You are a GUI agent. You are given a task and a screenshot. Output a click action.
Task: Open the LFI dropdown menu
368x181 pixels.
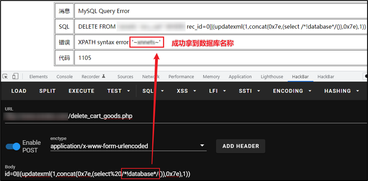click(217, 91)
